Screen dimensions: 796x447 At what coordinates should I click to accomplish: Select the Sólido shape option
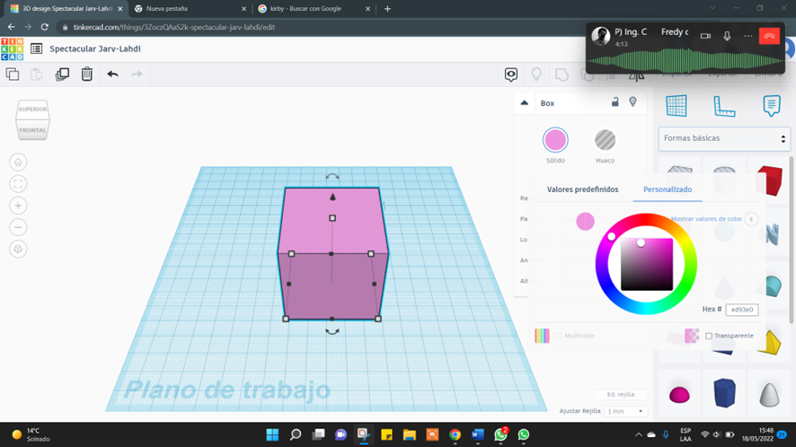click(x=555, y=140)
